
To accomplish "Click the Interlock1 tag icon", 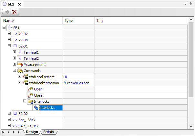I will (35, 108).
